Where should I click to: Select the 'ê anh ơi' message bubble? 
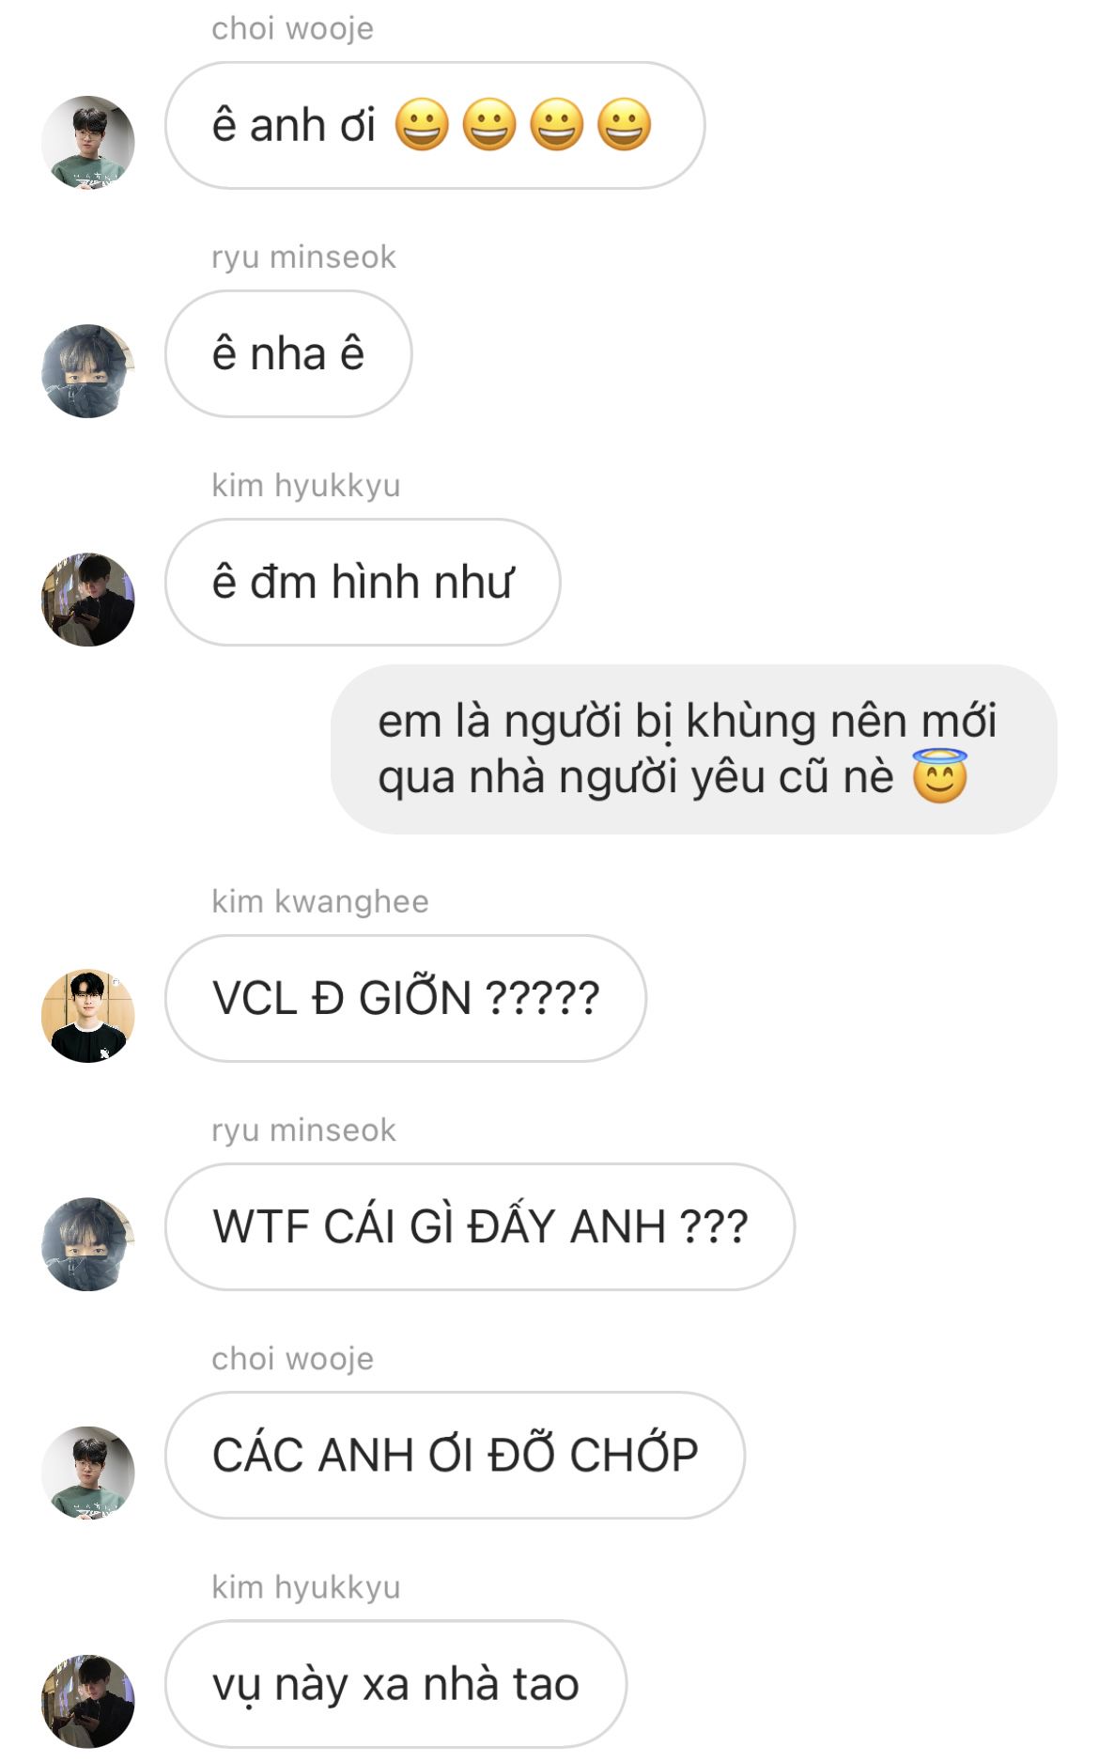(x=435, y=125)
